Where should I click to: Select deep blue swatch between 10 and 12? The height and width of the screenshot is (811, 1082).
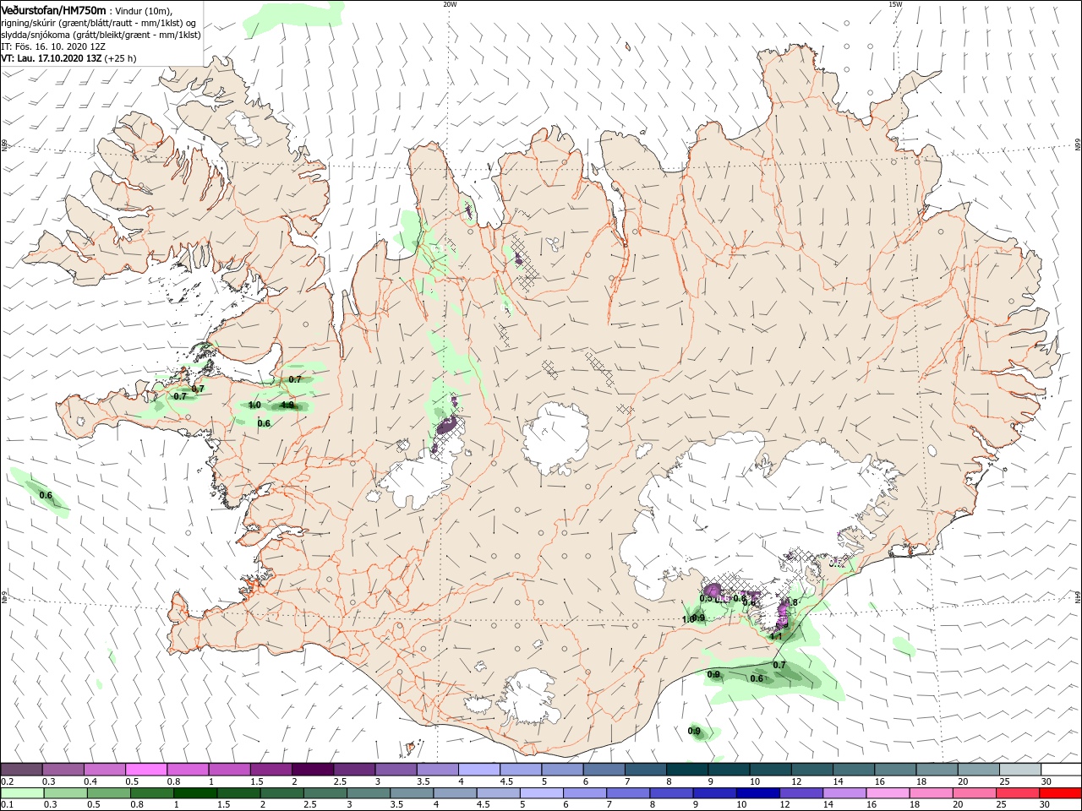(x=757, y=793)
